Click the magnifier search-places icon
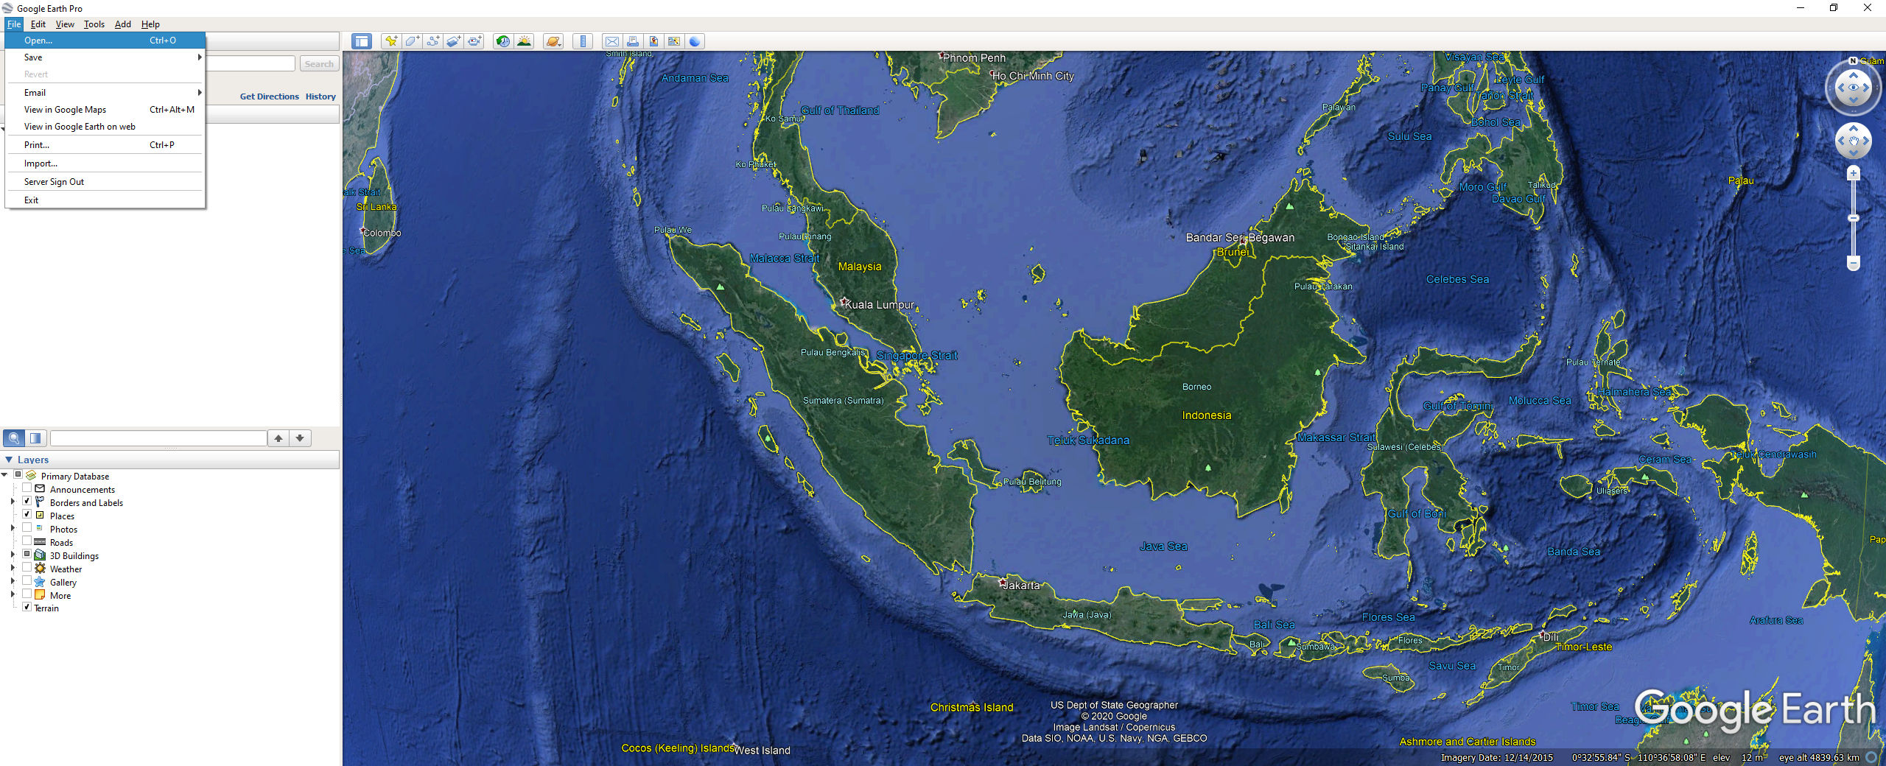Screen dimensions: 1886x766 [14, 438]
